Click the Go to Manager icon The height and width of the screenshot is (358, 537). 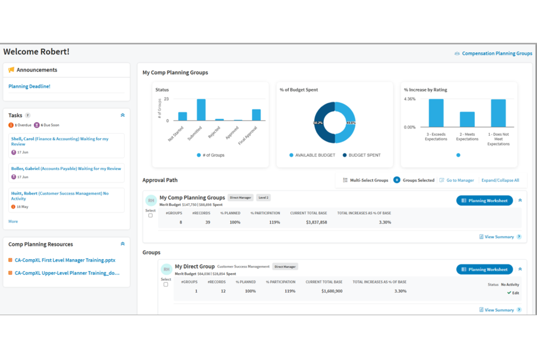coord(442,180)
